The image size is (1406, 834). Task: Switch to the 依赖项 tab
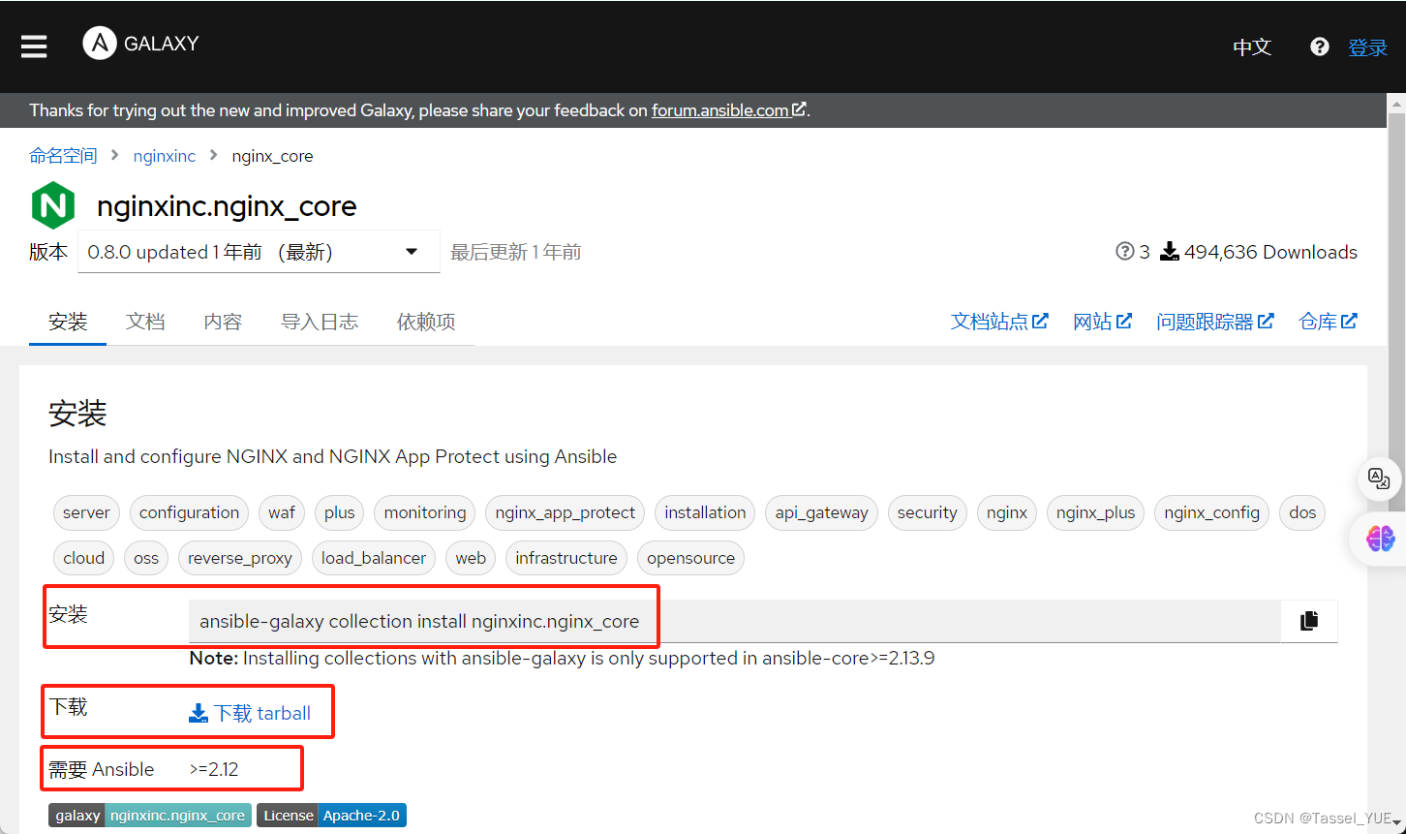pos(426,322)
